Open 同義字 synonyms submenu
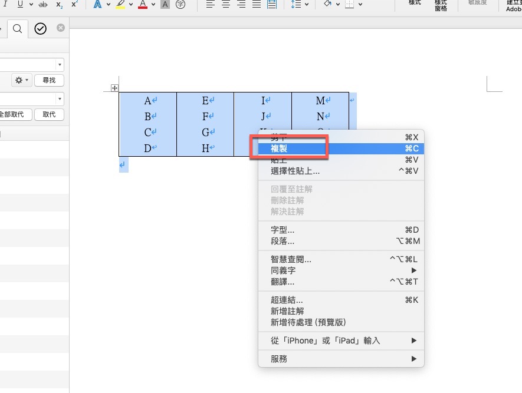 click(341, 270)
